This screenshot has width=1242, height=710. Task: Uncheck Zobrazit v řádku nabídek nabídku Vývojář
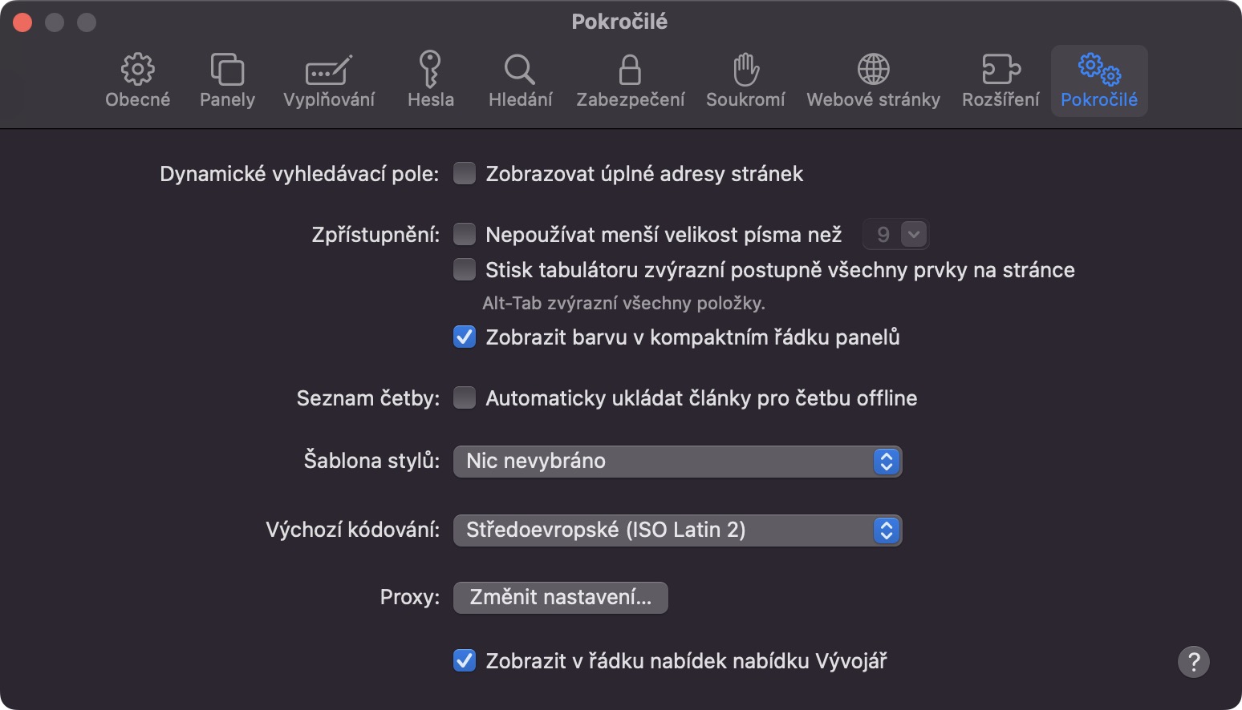[x=465, y=661]
